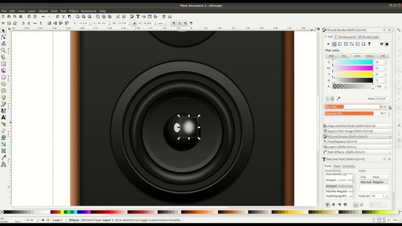Select Klavika Regular font family
The height and width of the screenshot is (226, 402).
pos(339,191)
